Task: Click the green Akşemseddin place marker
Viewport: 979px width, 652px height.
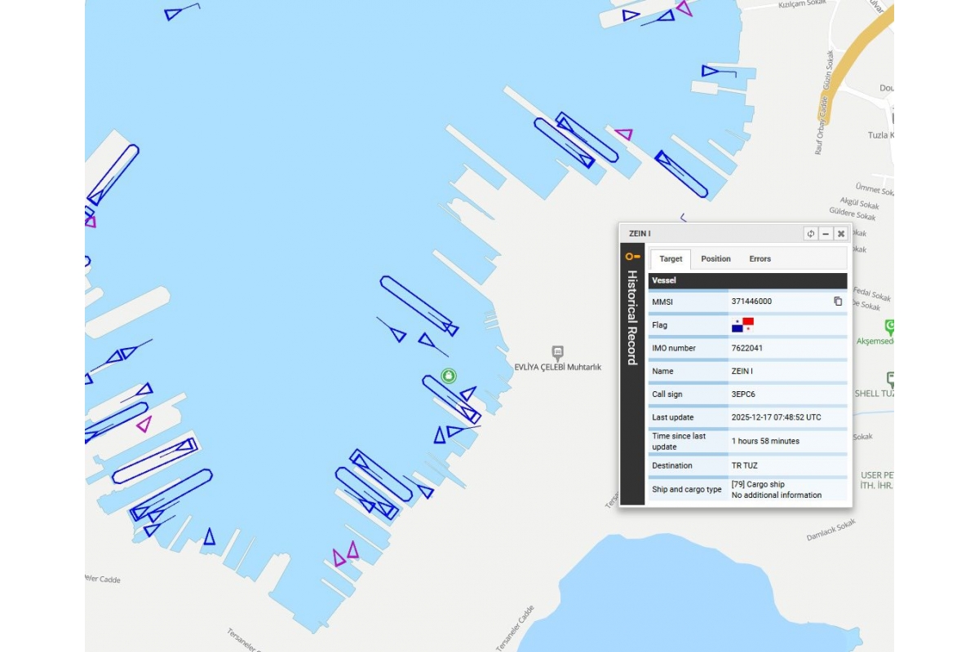Action: tap(889, 327)
